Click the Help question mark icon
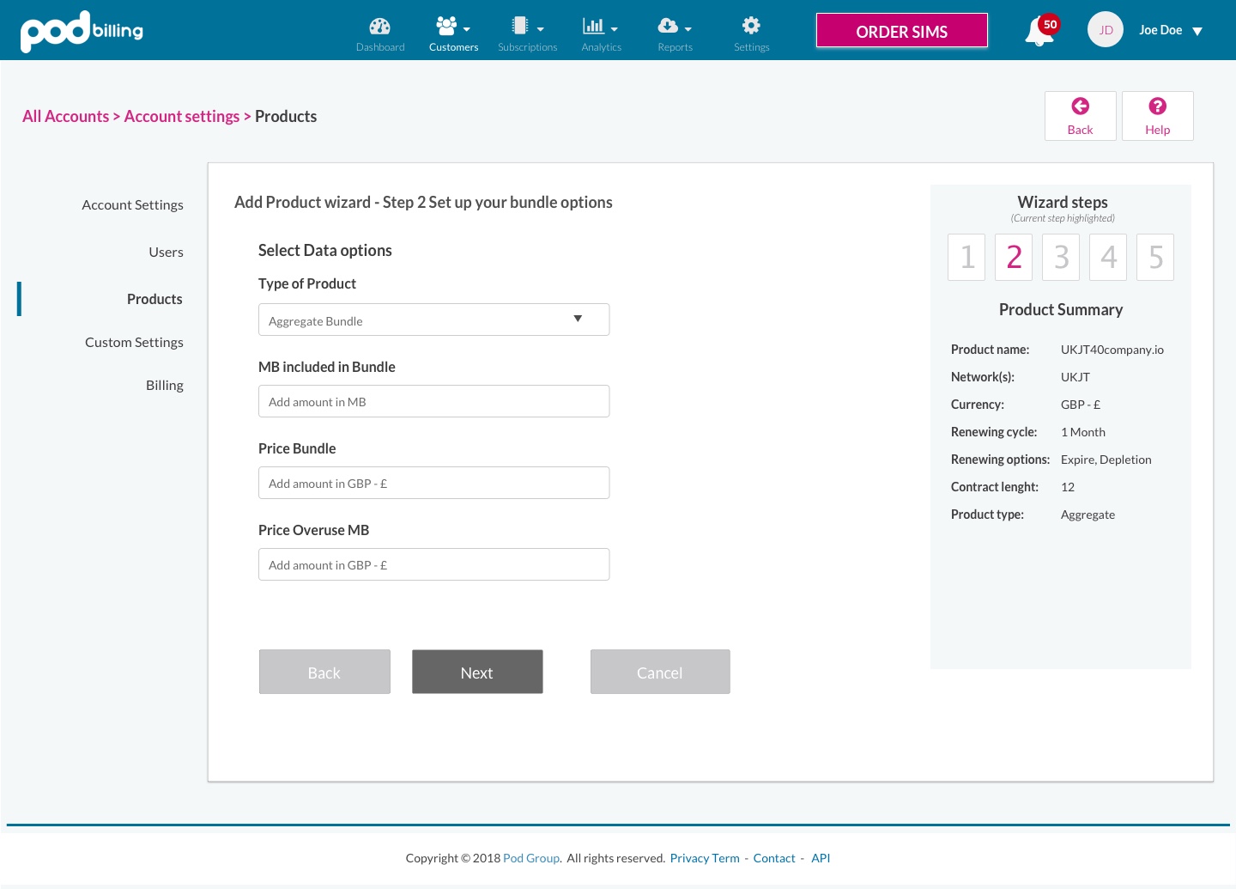 tap(1157, 107)
